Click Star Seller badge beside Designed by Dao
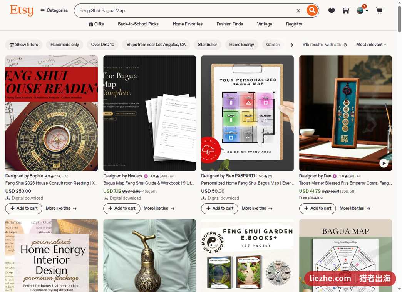This screenshot has width=402, height=292. coord(335,176)
